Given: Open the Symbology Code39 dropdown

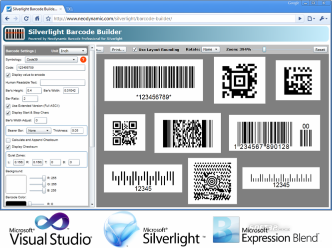Looking at the screenshot, I should click(x=51, y=59).
